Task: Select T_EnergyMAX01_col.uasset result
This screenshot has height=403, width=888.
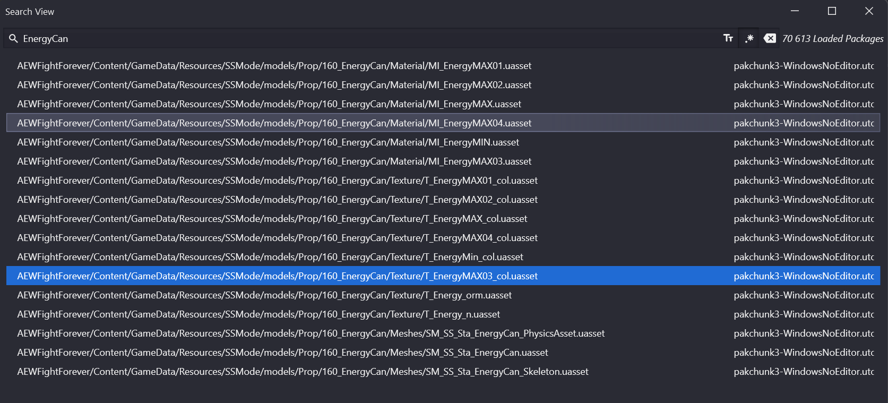Action: [443, 181]
